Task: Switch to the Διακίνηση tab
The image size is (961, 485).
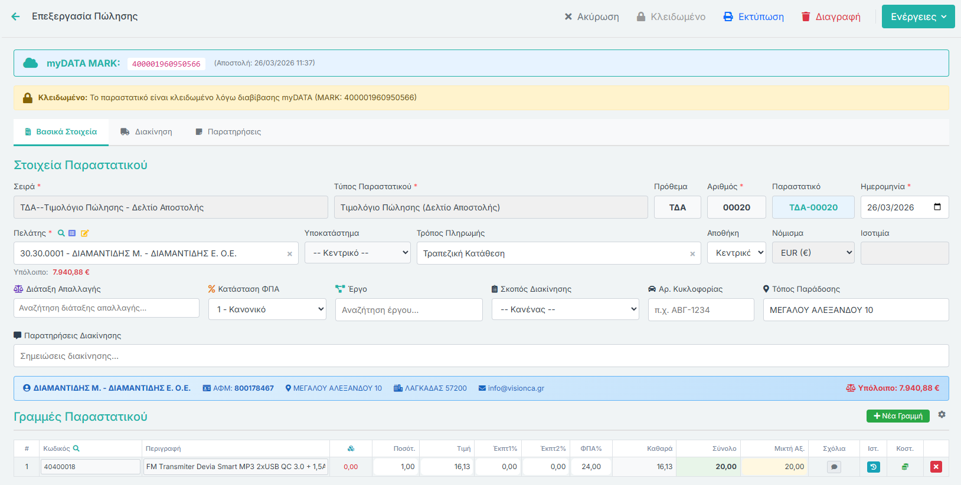Action: [x=146, y=132]
